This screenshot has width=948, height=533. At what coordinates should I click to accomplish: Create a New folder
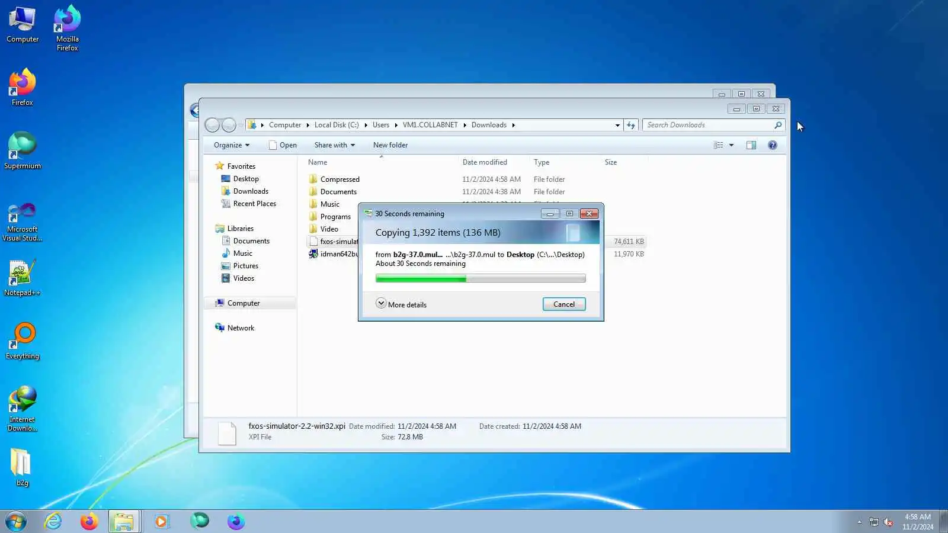(x=390, y=145)
